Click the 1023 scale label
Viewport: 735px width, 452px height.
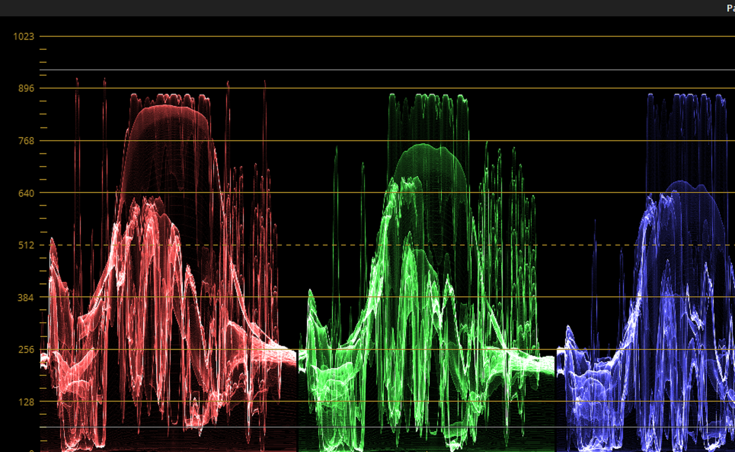click(24, 36)
